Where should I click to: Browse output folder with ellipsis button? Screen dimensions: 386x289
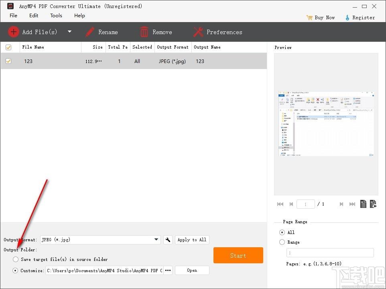[168, 270]
